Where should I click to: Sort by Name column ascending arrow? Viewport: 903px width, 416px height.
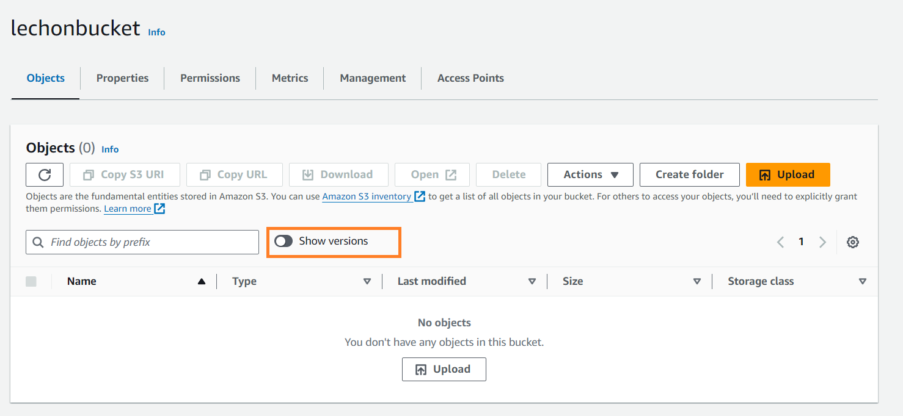[201, 281]
